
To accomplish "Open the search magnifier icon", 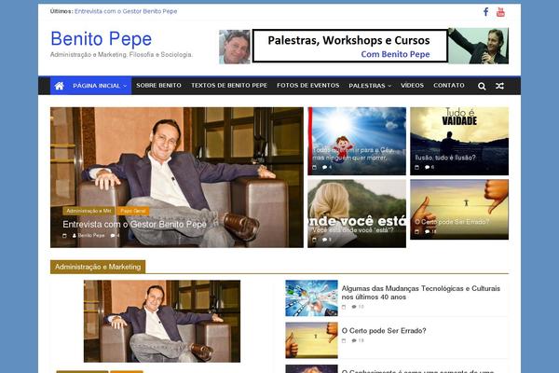I will pos(482,86).
